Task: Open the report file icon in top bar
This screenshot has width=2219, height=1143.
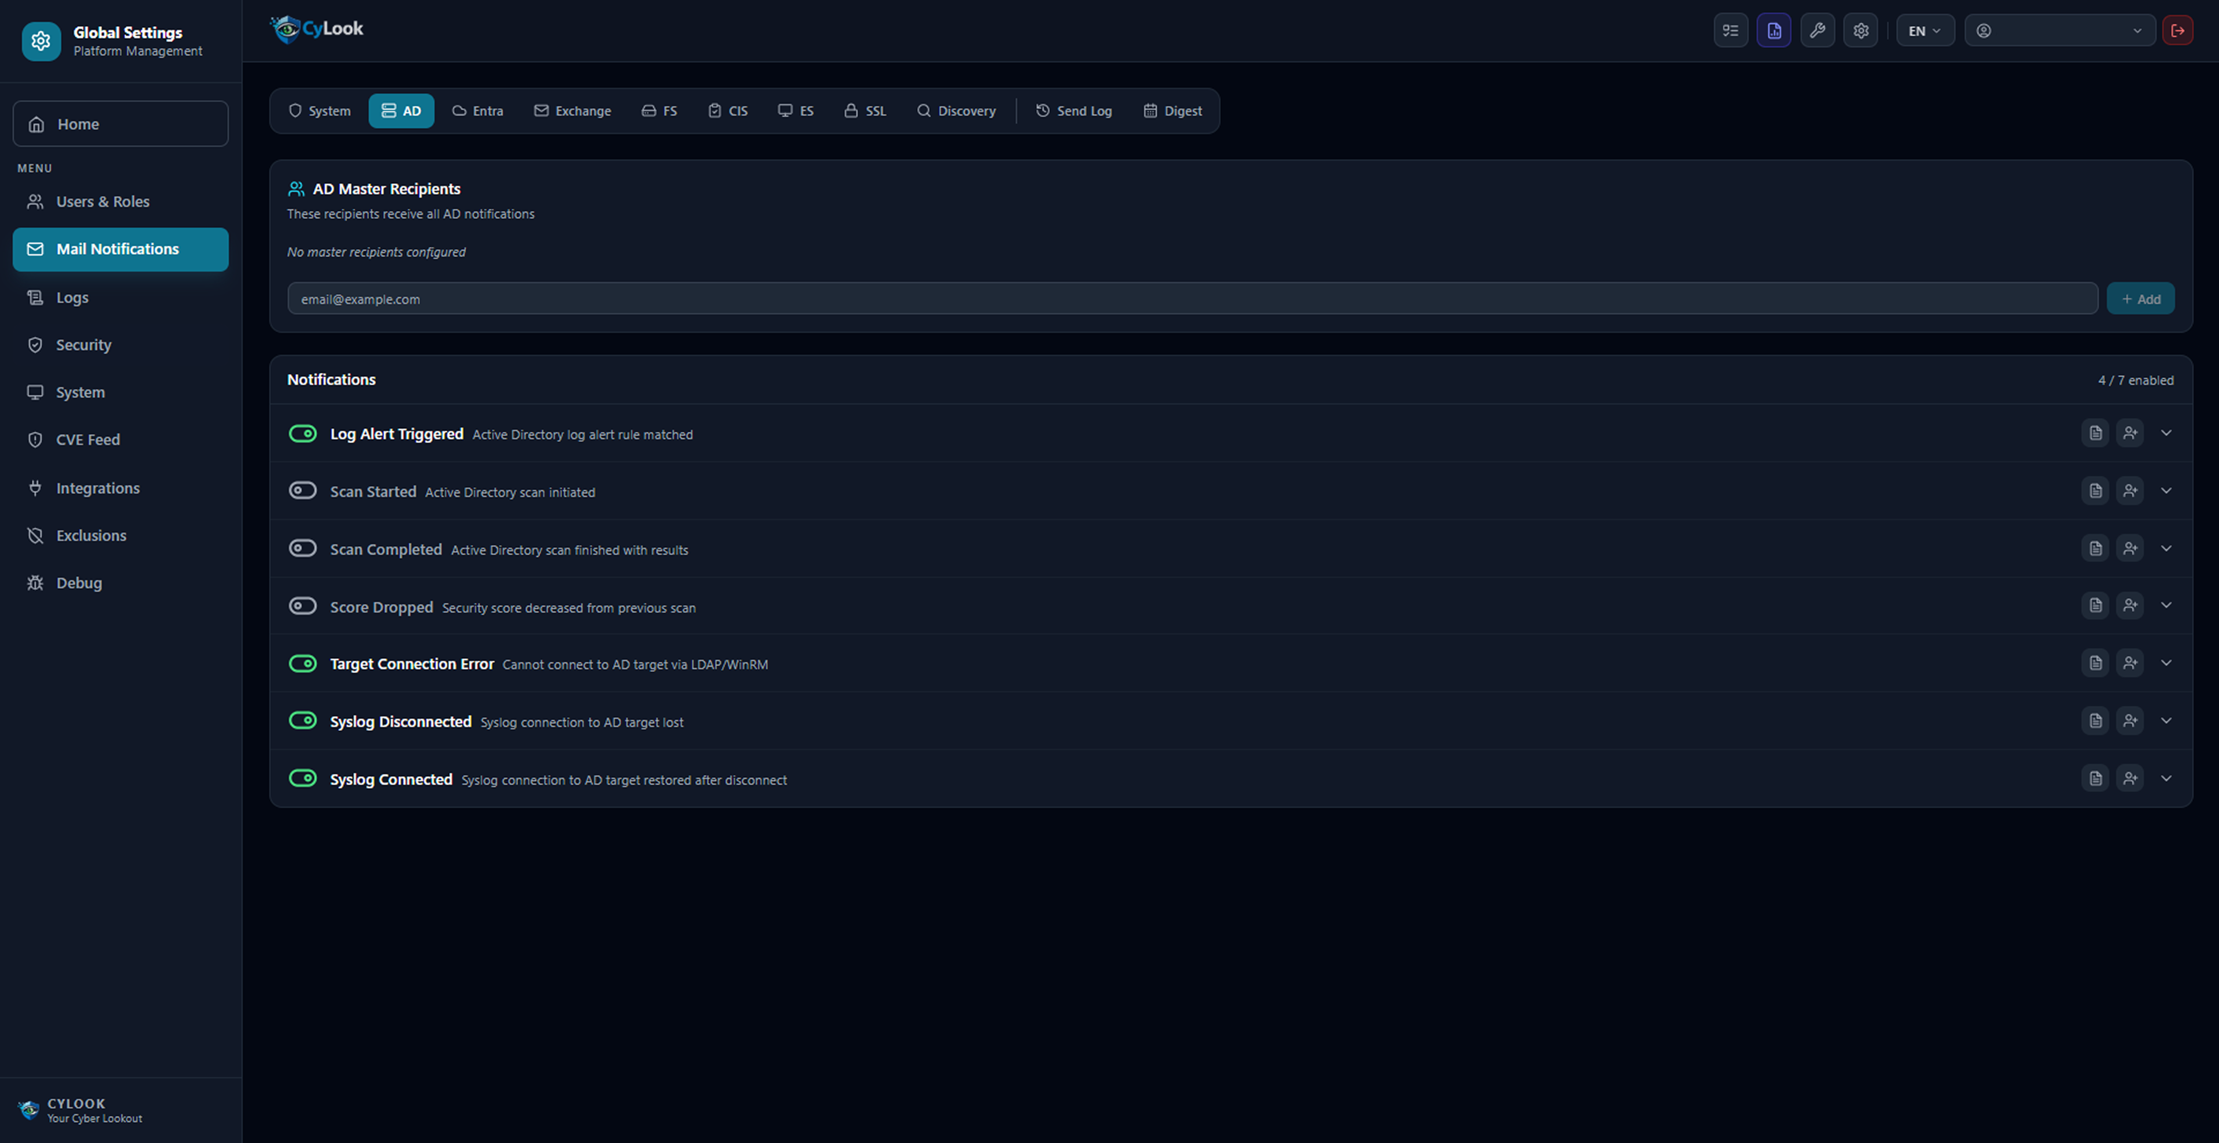Action: 1773,31
